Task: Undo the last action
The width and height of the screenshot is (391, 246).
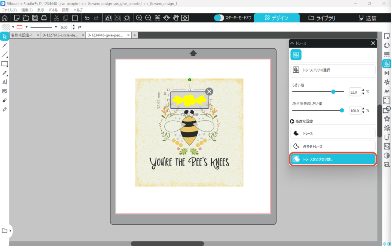Action: pos(87,18)
